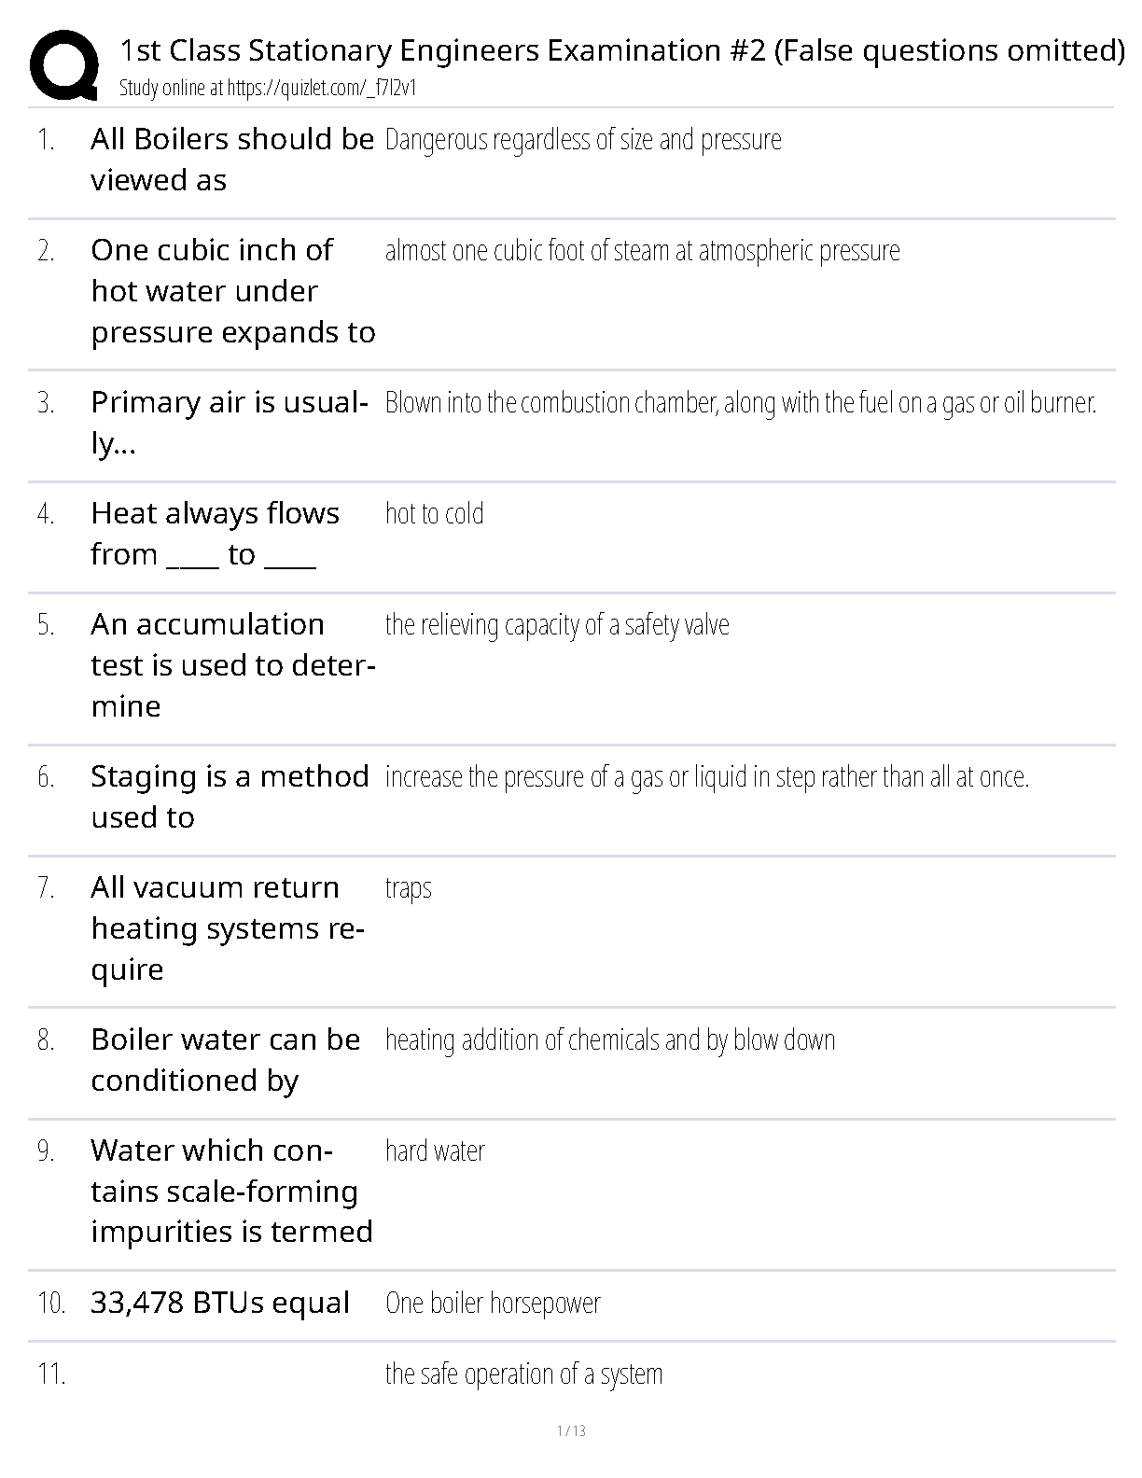Click the "1 / 13" page number indicator
Image resolution: width=1142 pixels, height=1478 pixels.
tap(571, 1430)
